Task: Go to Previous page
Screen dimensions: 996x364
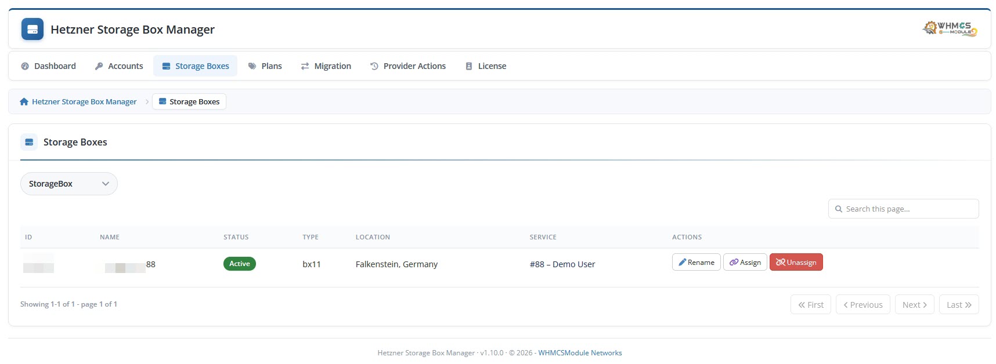Action: [x=863, y=305]
